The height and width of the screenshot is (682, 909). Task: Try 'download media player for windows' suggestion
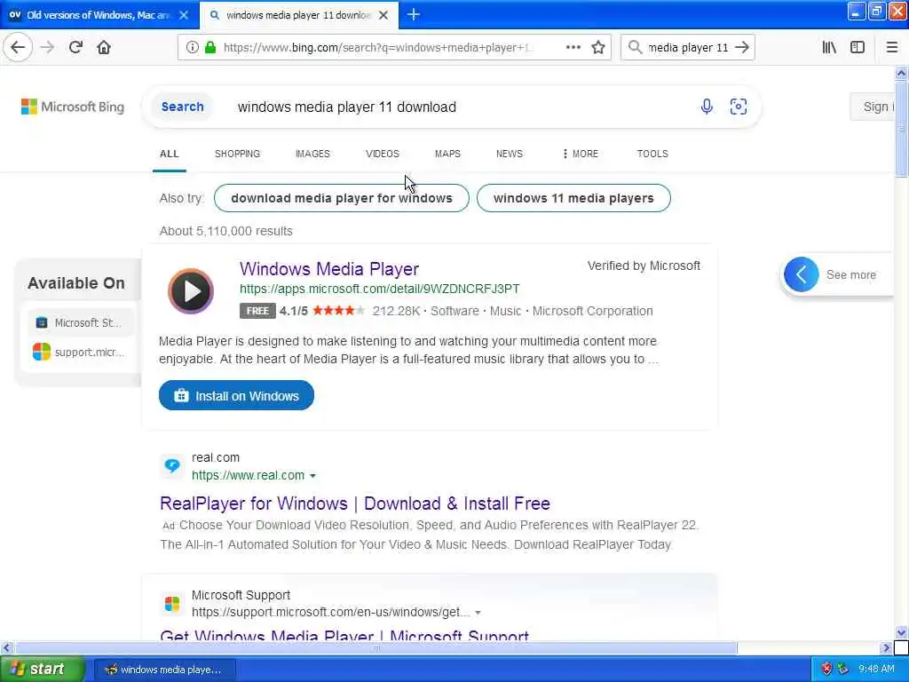[342, 198]
